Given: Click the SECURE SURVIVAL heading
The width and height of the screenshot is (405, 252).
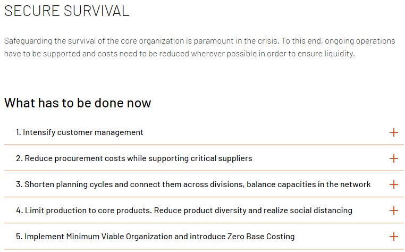Looking at the screenshot, I should tap(66, 11).
